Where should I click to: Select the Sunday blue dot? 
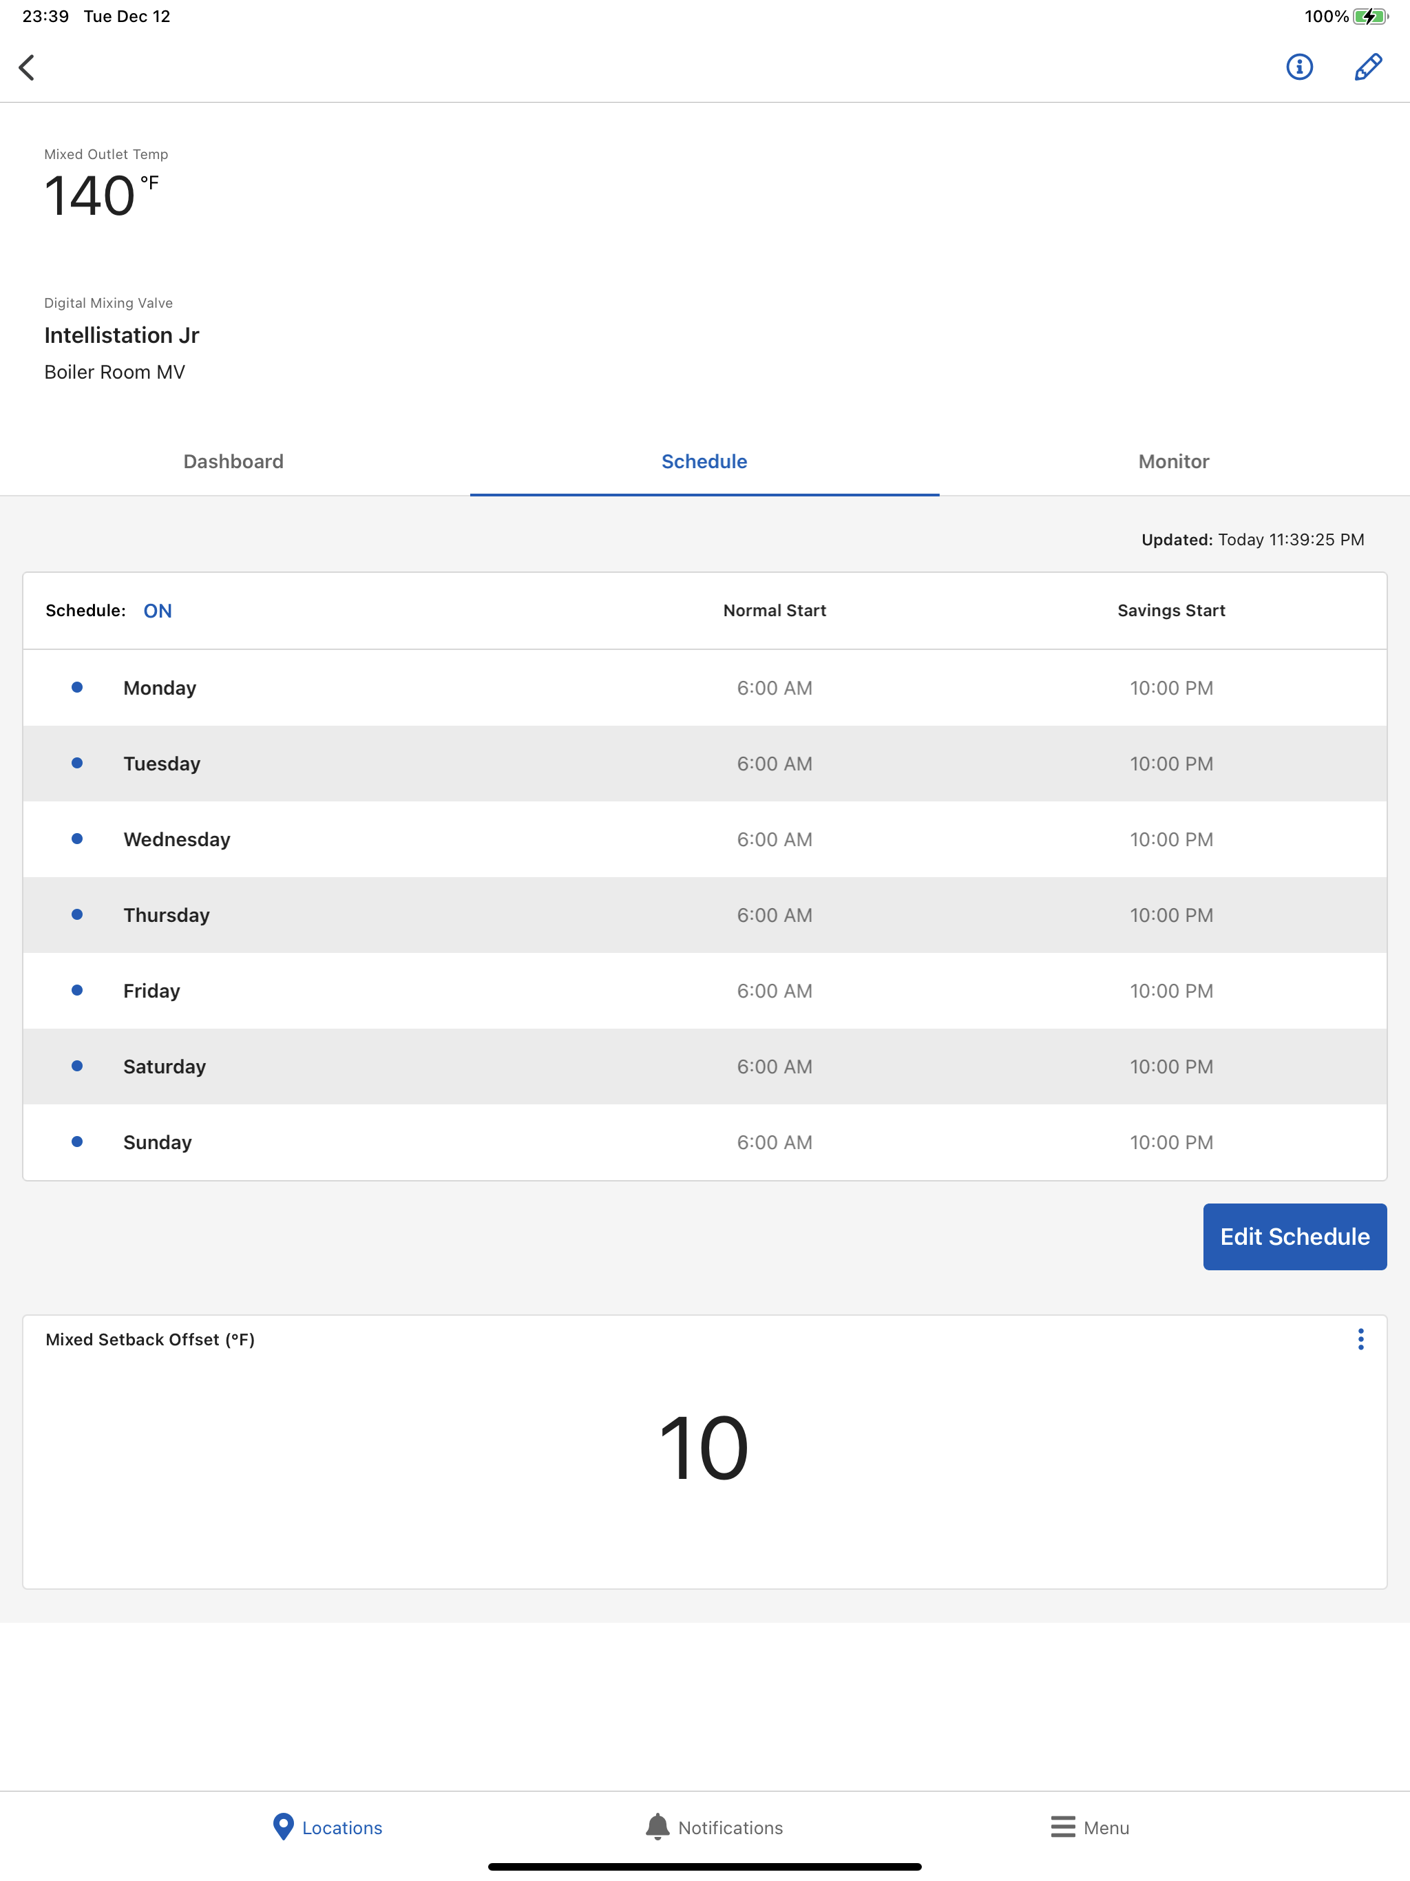point(76,1141)
